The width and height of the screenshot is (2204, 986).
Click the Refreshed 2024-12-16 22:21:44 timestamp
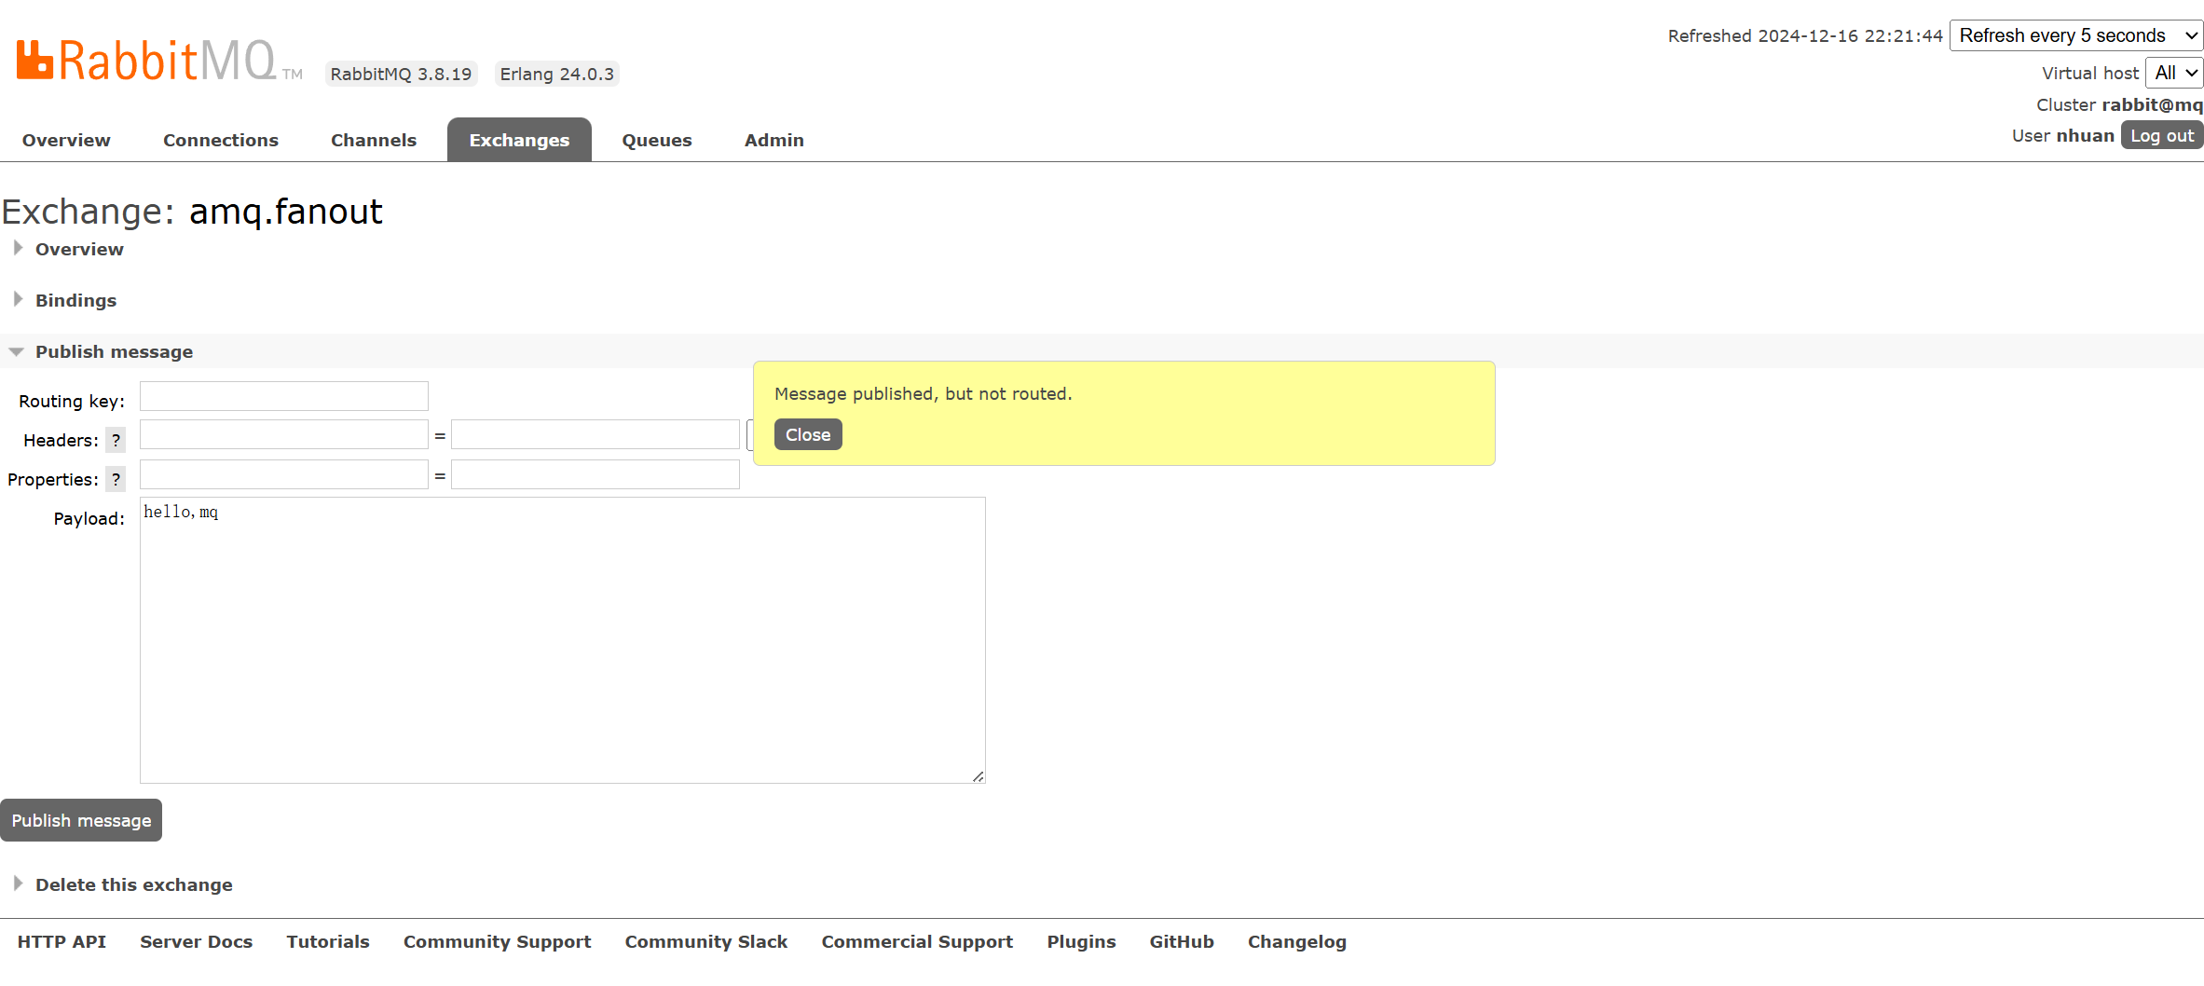(x=1805, y=35)
